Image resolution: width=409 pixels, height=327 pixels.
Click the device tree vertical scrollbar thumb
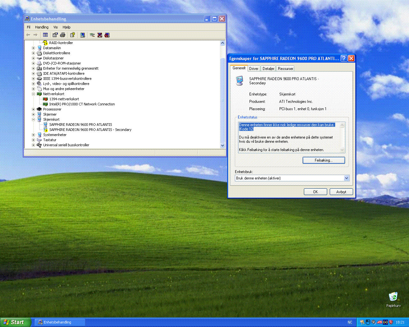223,100
